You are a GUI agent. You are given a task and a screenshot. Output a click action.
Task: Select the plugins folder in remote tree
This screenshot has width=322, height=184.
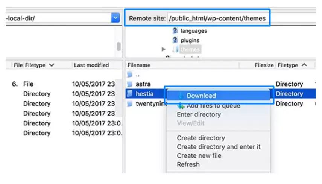(190, 40)
